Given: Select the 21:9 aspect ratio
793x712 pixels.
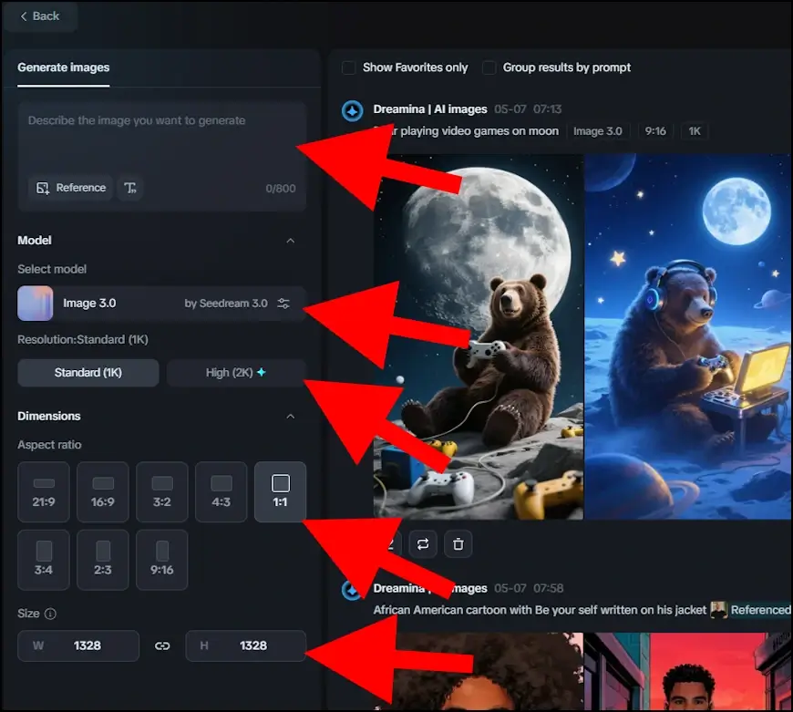Looking at the screenshot, I should (44, 491).
